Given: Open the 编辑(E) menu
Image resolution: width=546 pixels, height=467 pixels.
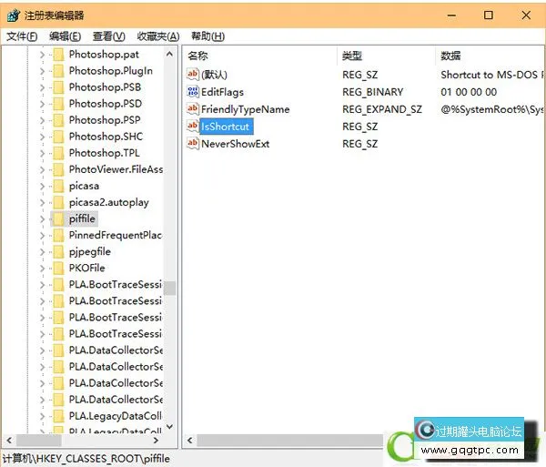Looking at the screenshot, I should tap(66, 36).
